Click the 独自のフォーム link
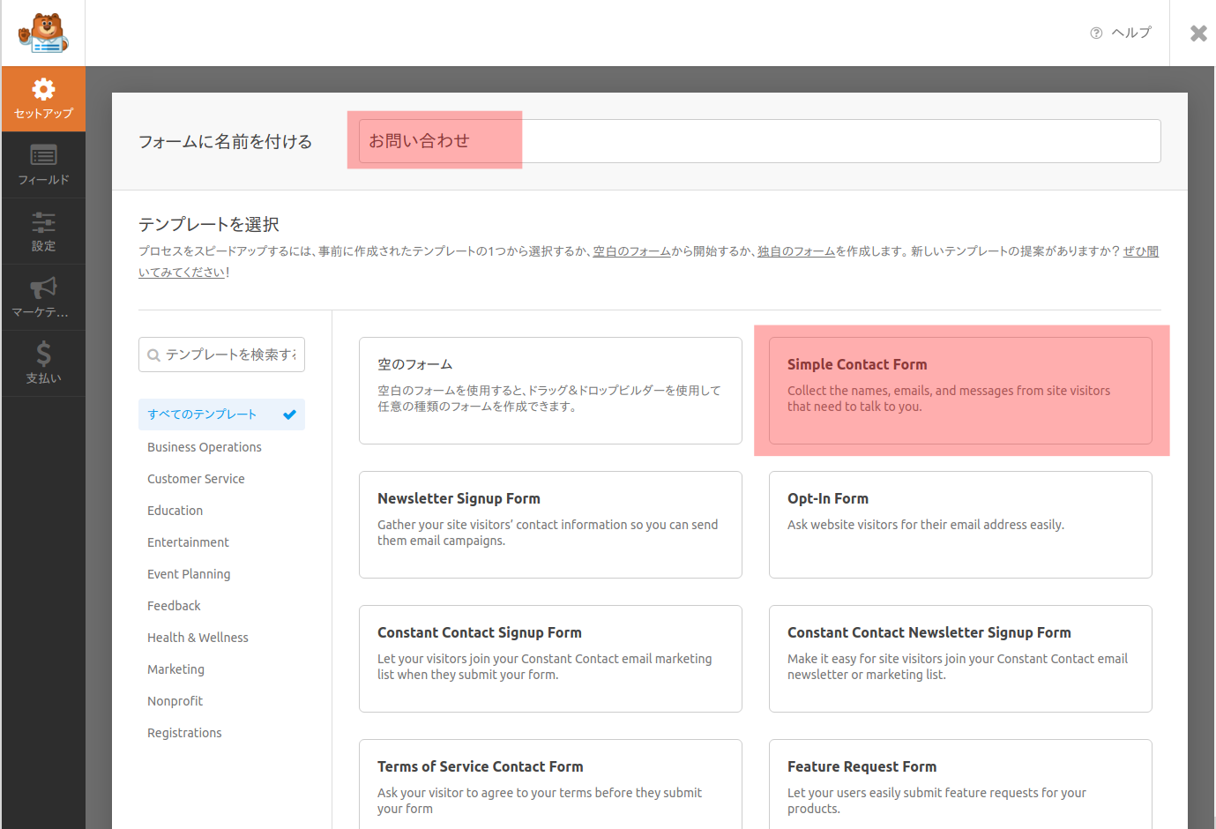This screenshot has width=1216, height=829. tap(795, 250)
